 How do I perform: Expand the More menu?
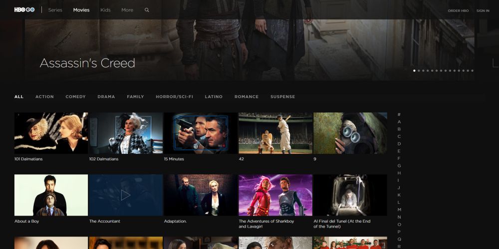click(127, 10)
